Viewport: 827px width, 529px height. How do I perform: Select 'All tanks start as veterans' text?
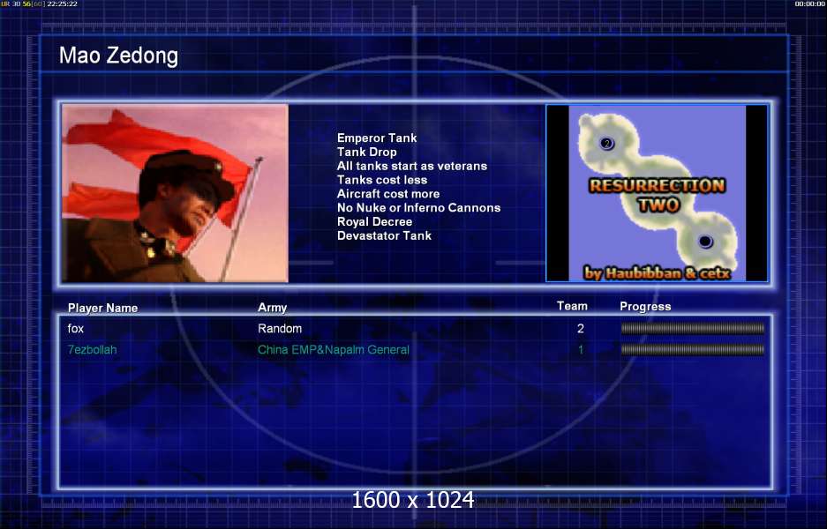[412, 166]
